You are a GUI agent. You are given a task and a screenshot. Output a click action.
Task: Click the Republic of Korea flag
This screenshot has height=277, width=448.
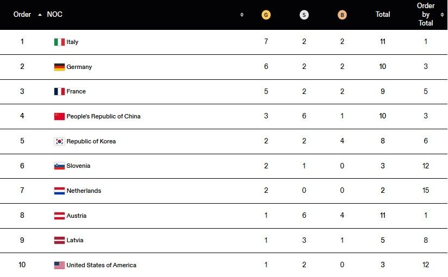tap(59, 141)
